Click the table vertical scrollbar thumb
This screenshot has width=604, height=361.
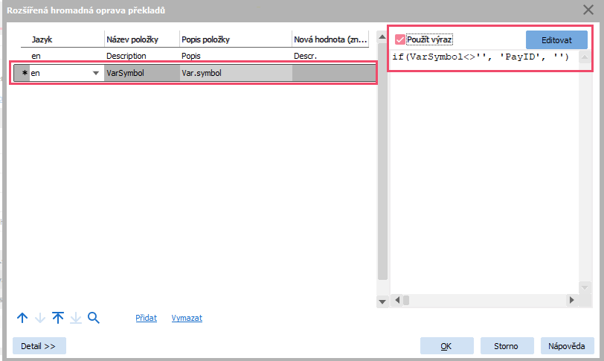[382, 162]
